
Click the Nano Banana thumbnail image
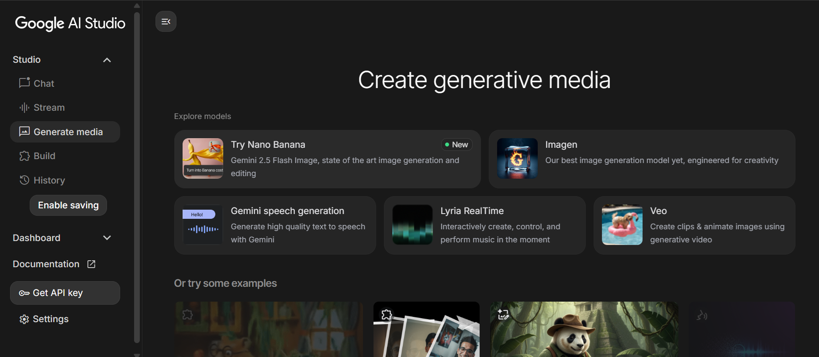pyautogui.click(x=203, y=159)
